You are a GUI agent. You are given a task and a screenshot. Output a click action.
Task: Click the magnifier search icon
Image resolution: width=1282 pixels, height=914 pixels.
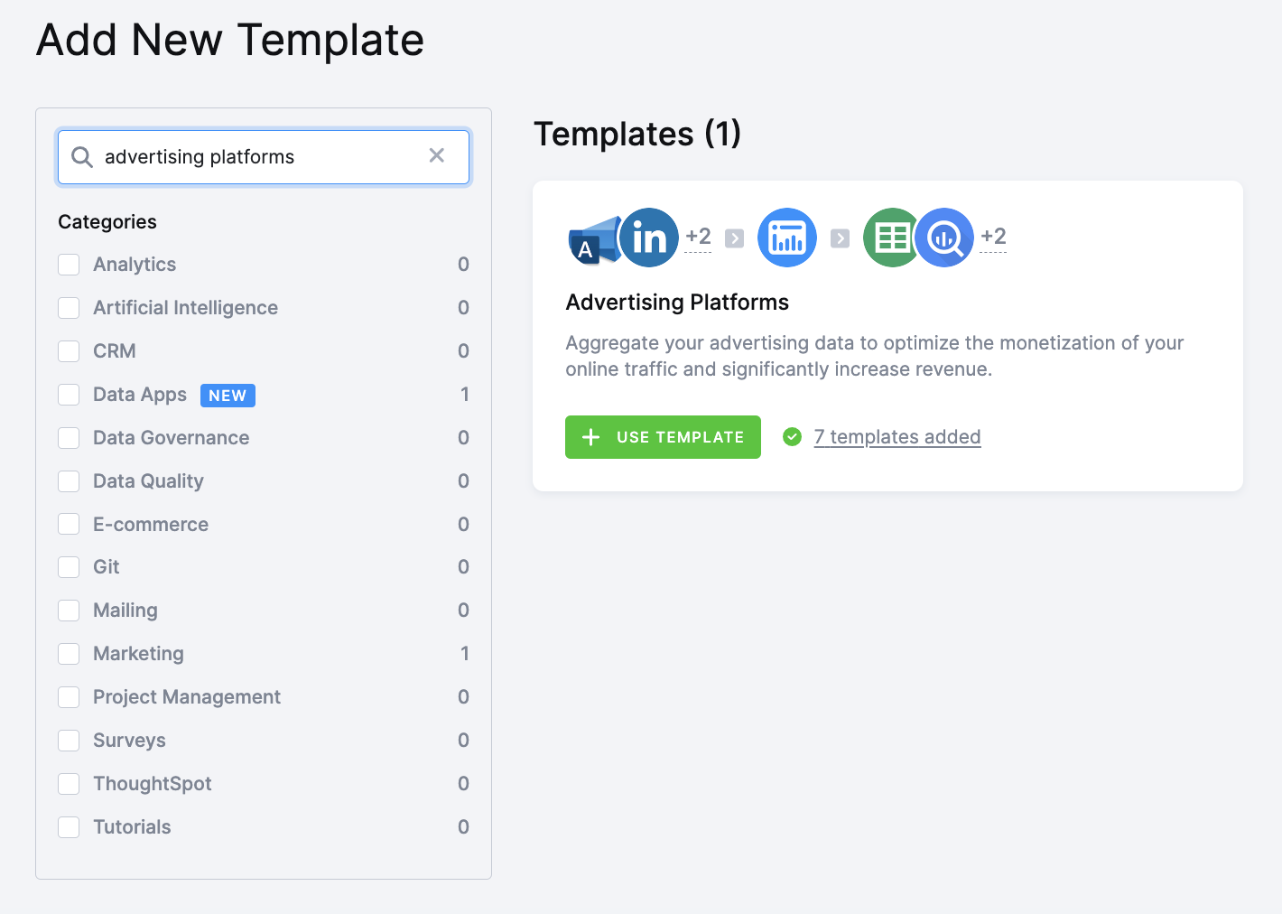[82, 157]
